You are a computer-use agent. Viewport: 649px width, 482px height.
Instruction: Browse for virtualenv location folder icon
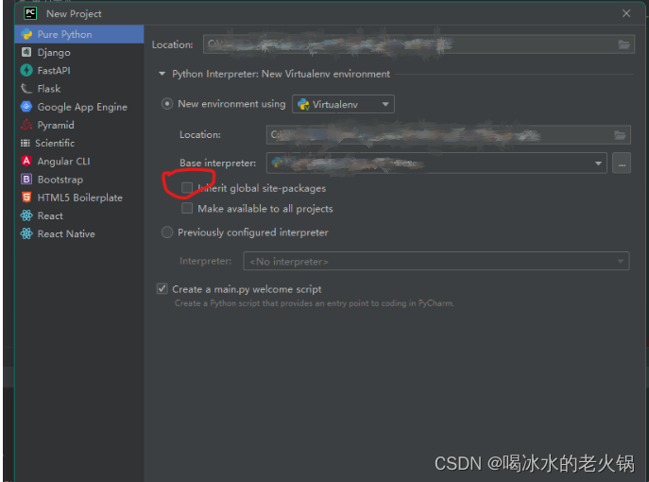(620, 135)
